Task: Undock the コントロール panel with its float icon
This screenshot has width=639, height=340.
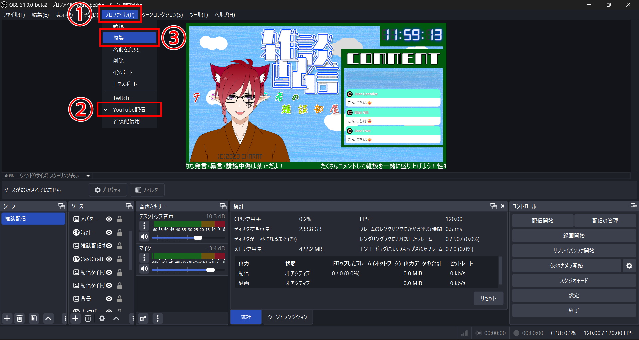Action: [634, 206]
